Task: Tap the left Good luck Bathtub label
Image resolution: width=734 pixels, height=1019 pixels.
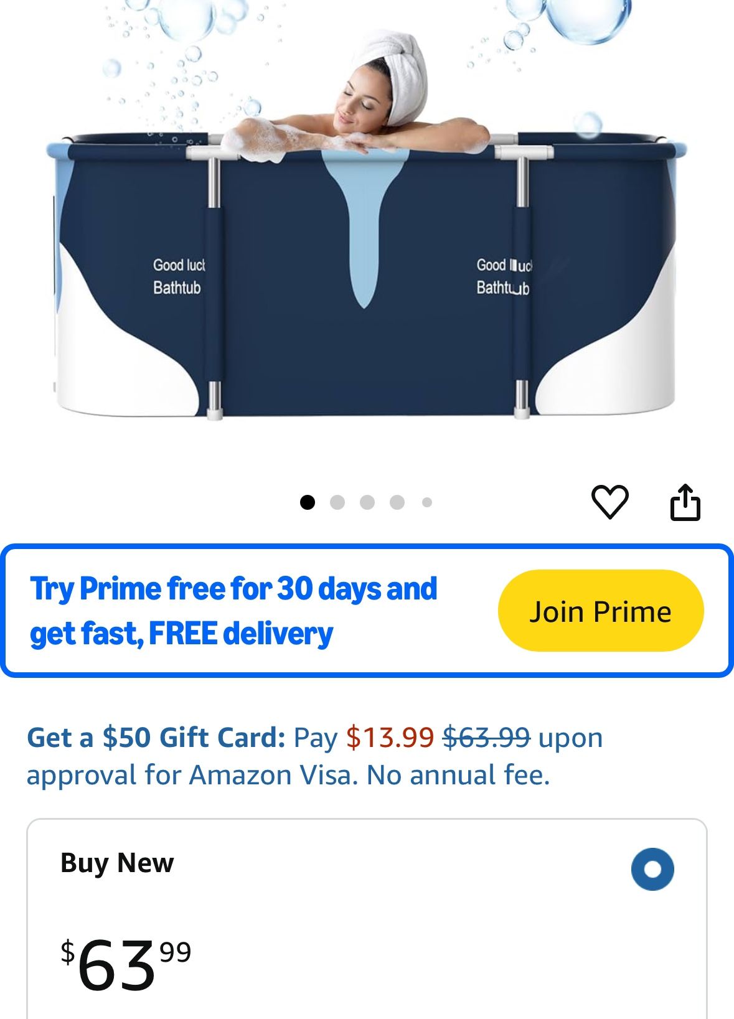Action: click(x=179, y=276)
